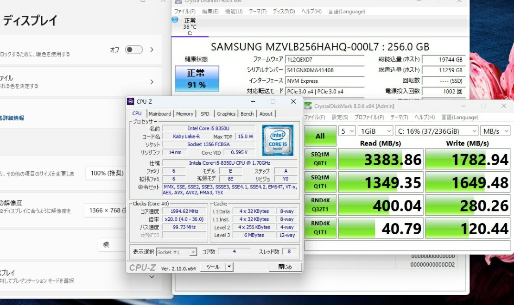Click the NVM Express interface field

(x=325, y=81)
